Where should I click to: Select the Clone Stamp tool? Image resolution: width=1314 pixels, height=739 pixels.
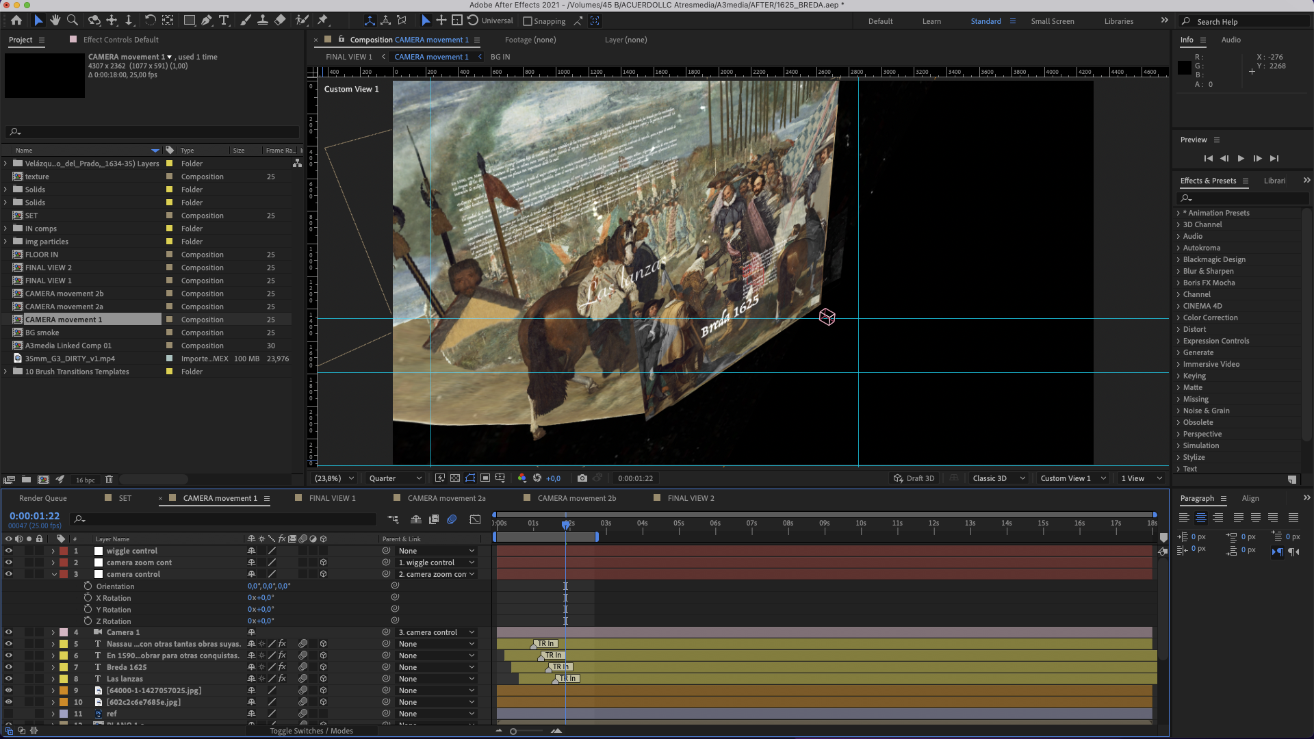click(x=262, y=21)
